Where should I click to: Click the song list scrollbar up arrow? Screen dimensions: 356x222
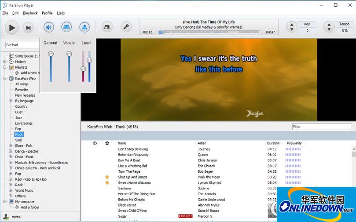tap(354, 149)
